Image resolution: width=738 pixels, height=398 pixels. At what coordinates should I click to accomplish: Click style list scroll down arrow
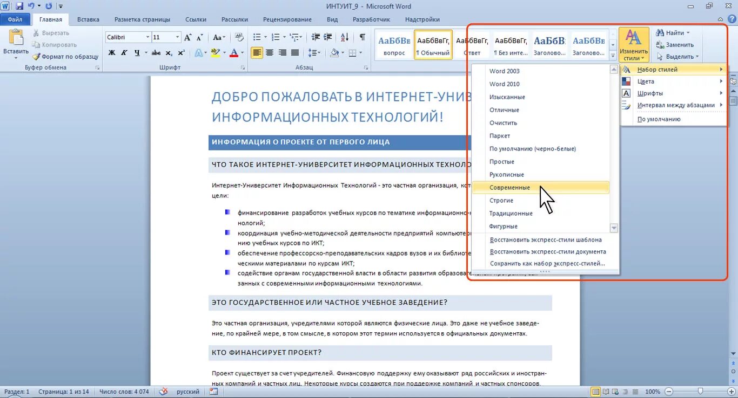click(x=614, y=228)
